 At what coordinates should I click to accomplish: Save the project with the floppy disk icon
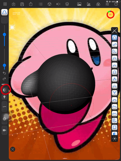click(22, 4)
